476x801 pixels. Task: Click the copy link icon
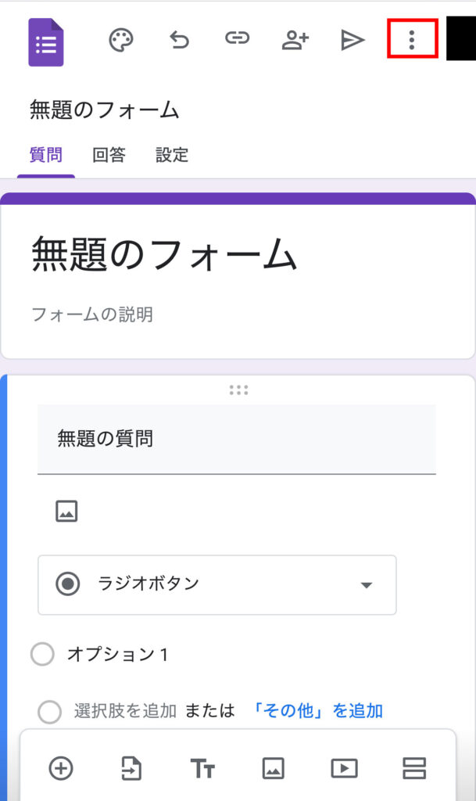click(237, 40)
